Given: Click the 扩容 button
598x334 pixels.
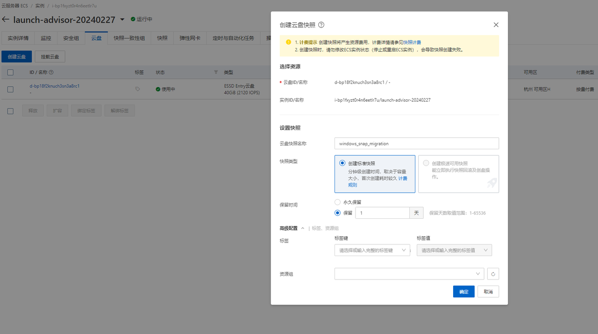Looking at the screenshot, I should [x=57, y=111].
